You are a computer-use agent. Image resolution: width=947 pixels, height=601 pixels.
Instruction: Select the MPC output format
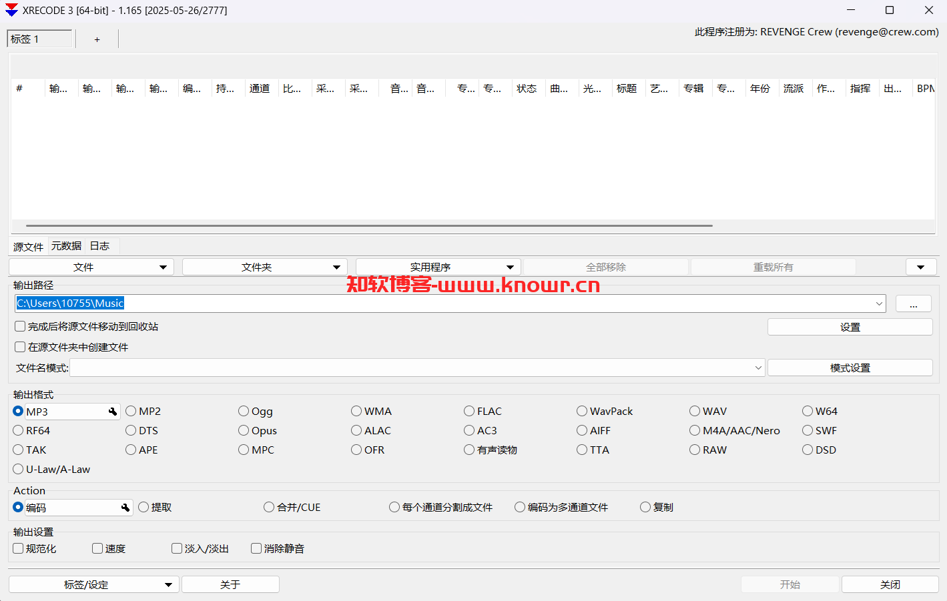256,450
